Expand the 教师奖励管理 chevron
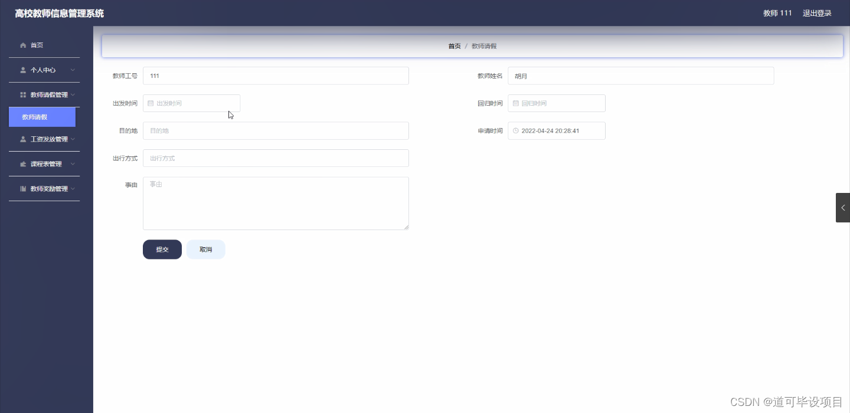This screenshot has height=413, width=850. click(73, 189)
